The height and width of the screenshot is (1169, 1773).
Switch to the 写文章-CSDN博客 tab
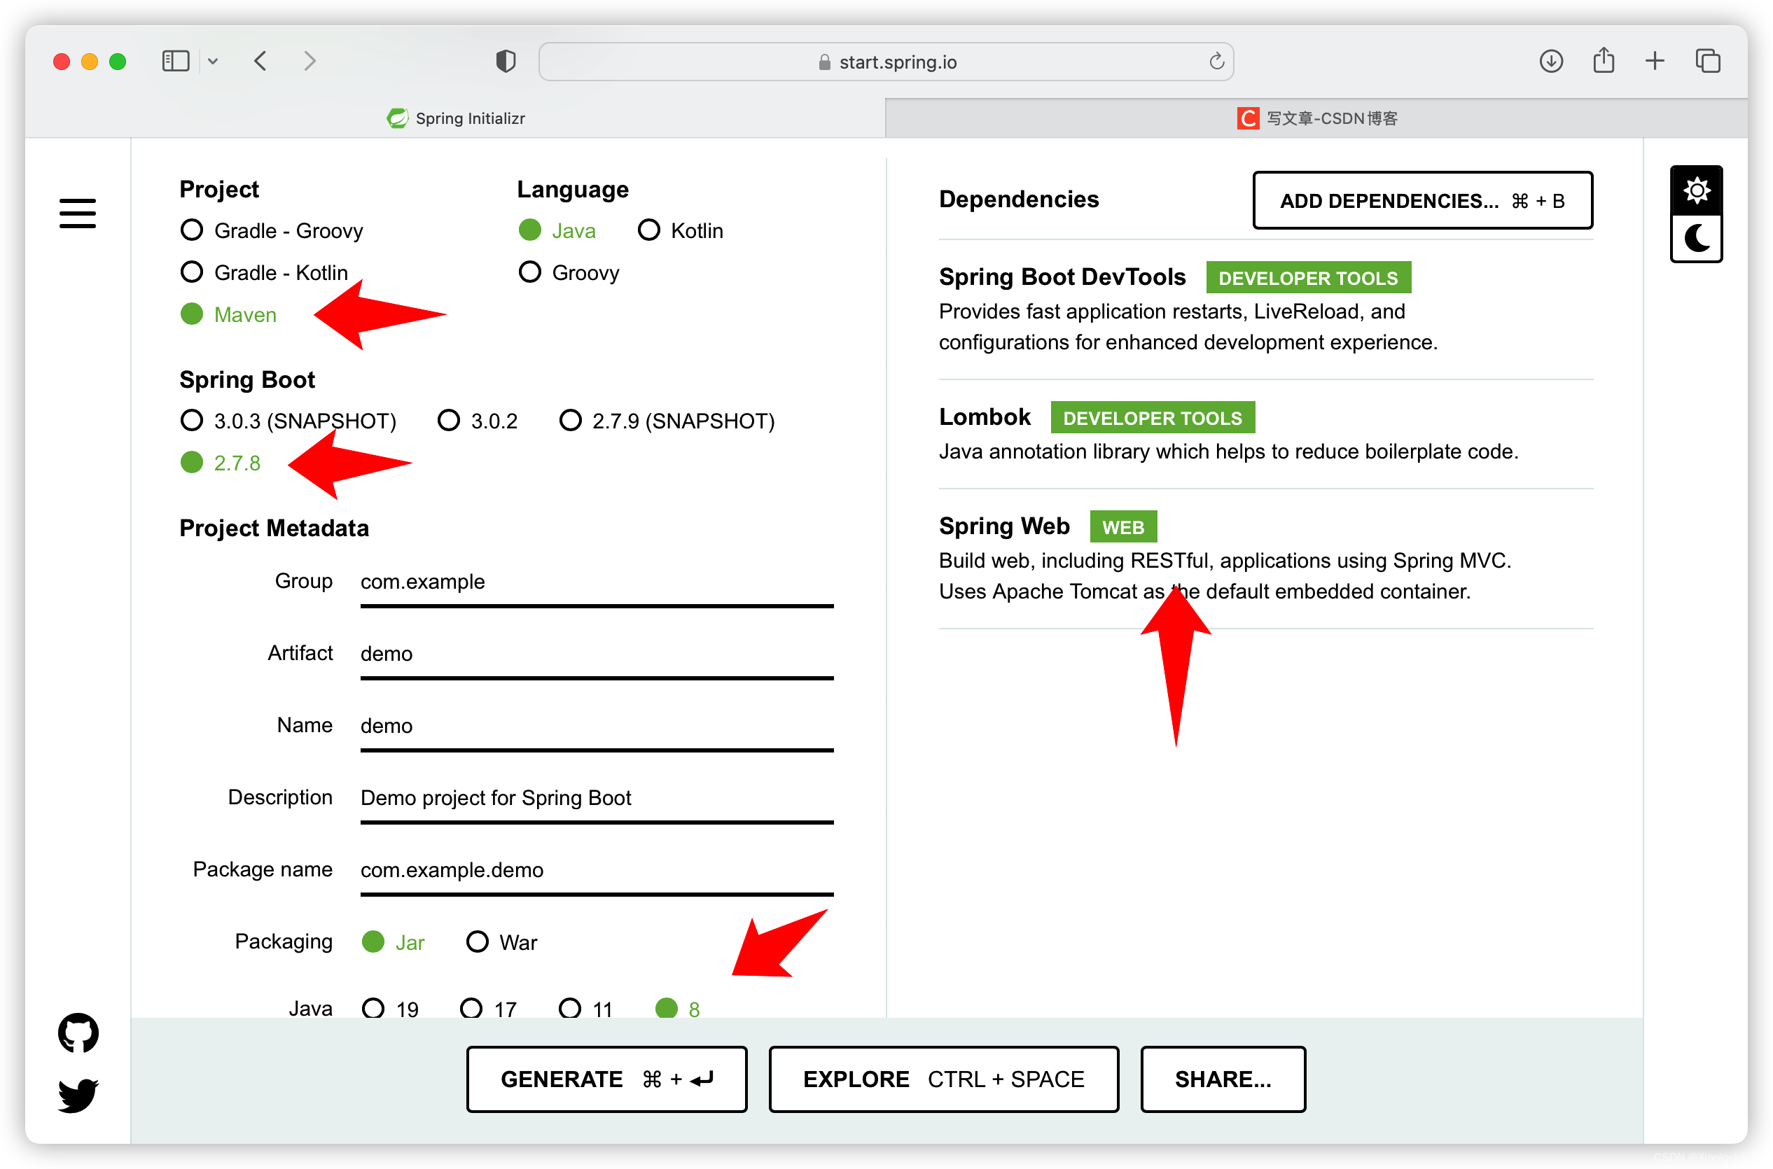click(x=1316, y=118)
